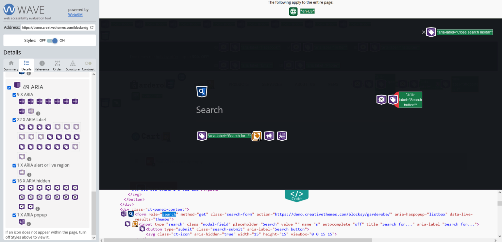The height and width of the screenshot is (242, 502).
Task: Click the search role icon above Search heading
Action: [202, 92]
